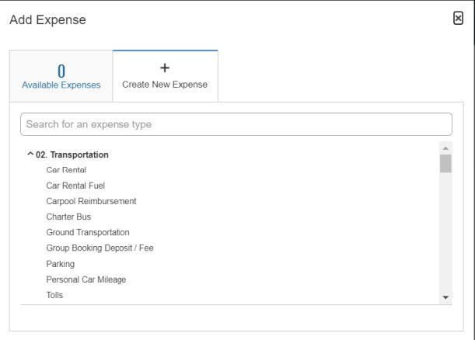Click the plus icon for new expense

click(x=165, y=68)
